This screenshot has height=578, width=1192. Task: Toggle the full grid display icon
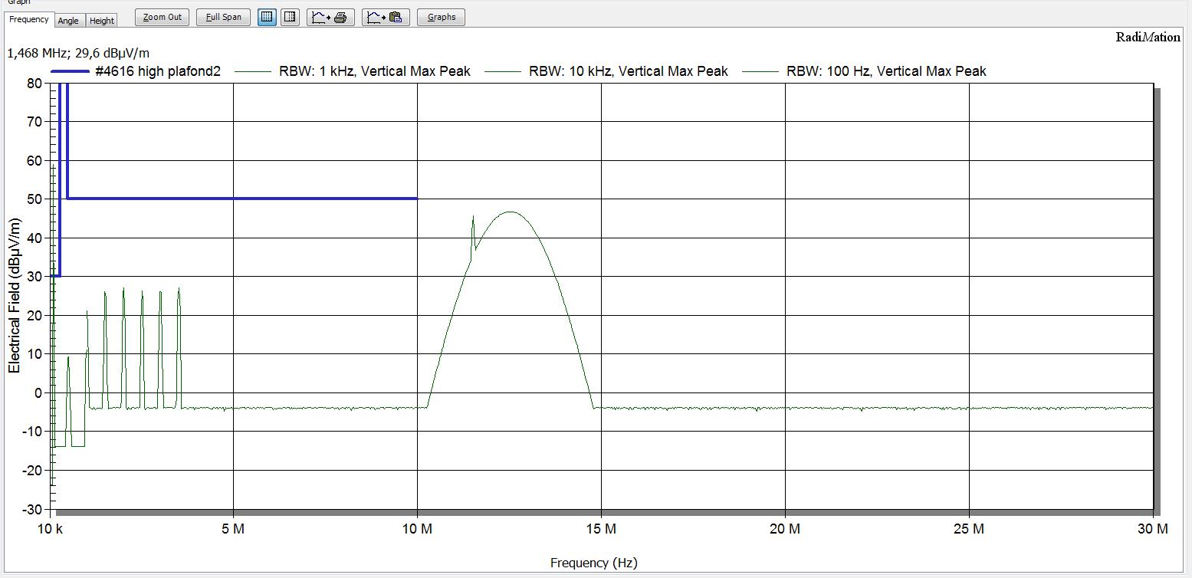[267, 17]
